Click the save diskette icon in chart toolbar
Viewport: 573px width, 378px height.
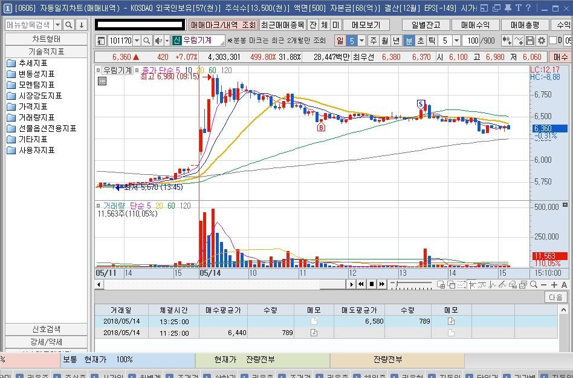pyautogui.click(x=530, y=41)
